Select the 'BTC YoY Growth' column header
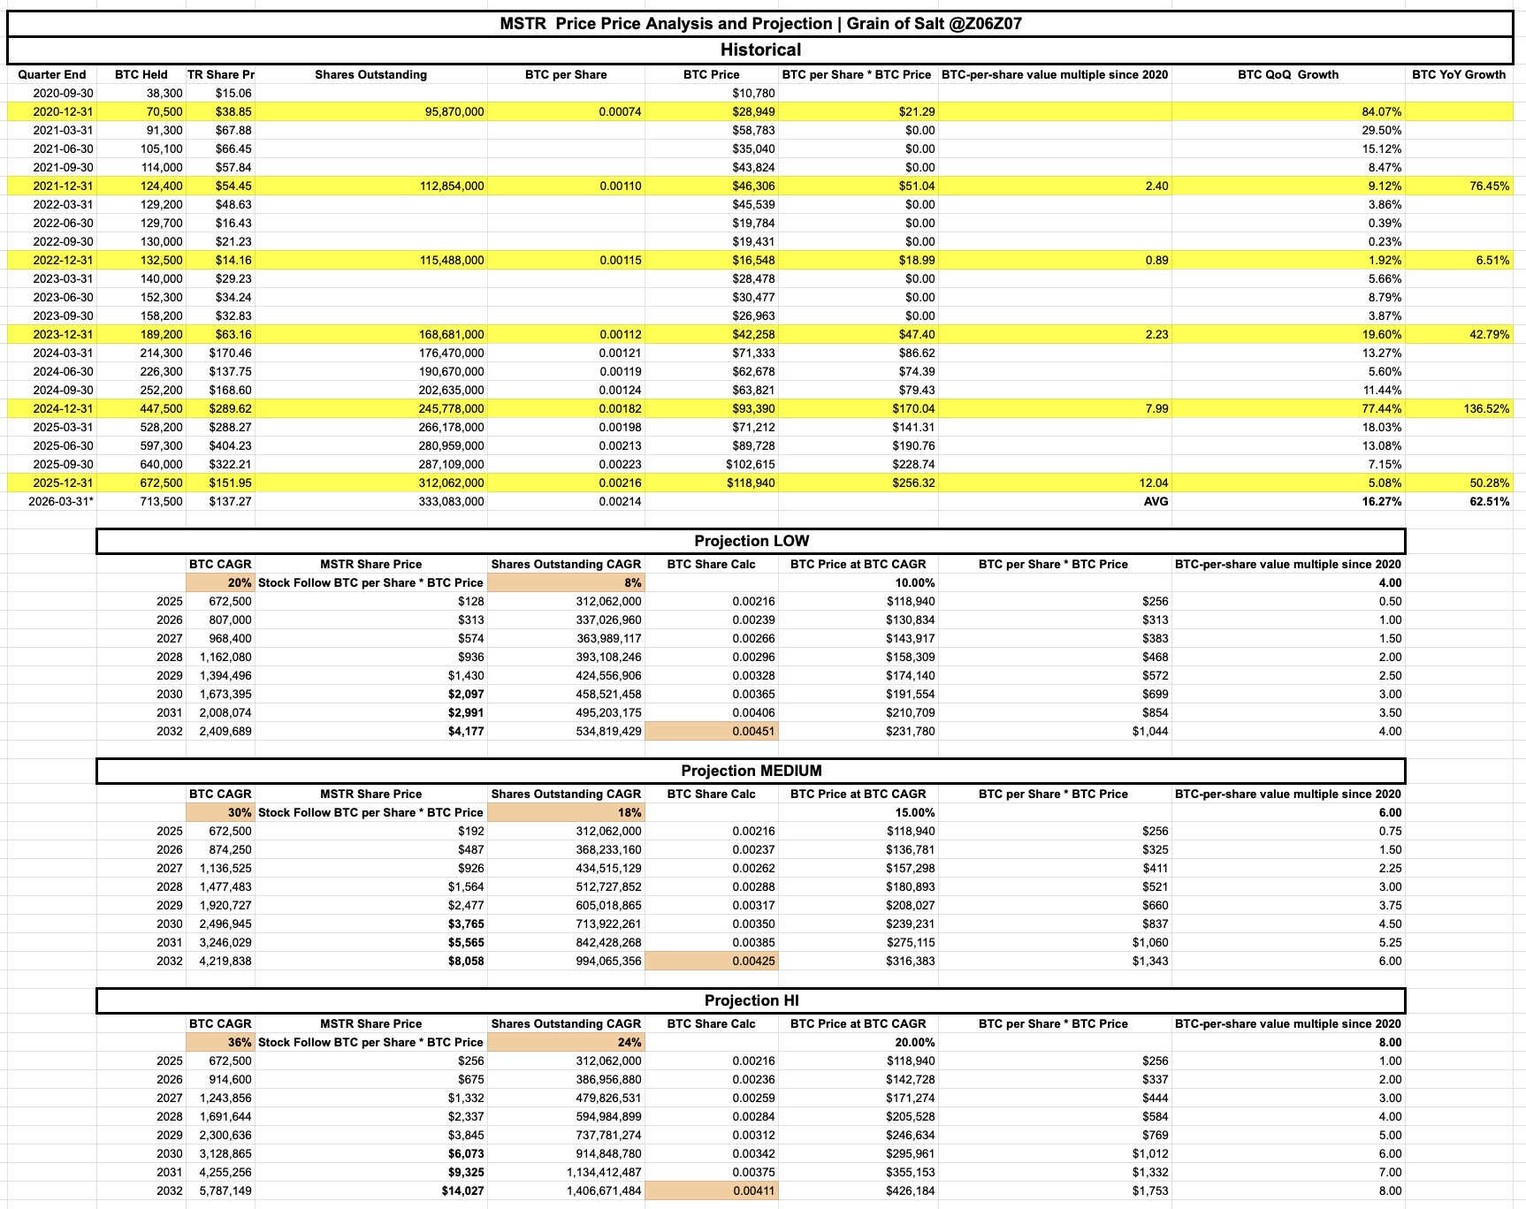This screenshot has width=1526, height=1209. 1459,74
